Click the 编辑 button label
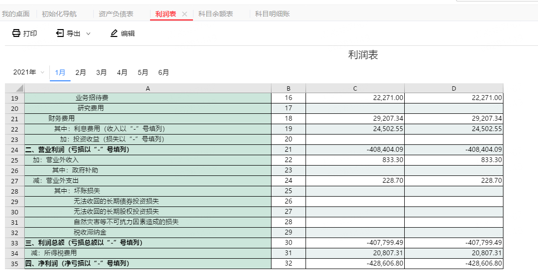This screenshot has width=538, height=273. 128,34
